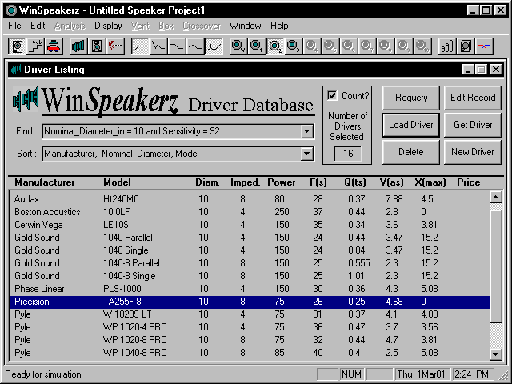Click the -6db step response icon
The height and width of the screenshot is (384, 512).
35,46
